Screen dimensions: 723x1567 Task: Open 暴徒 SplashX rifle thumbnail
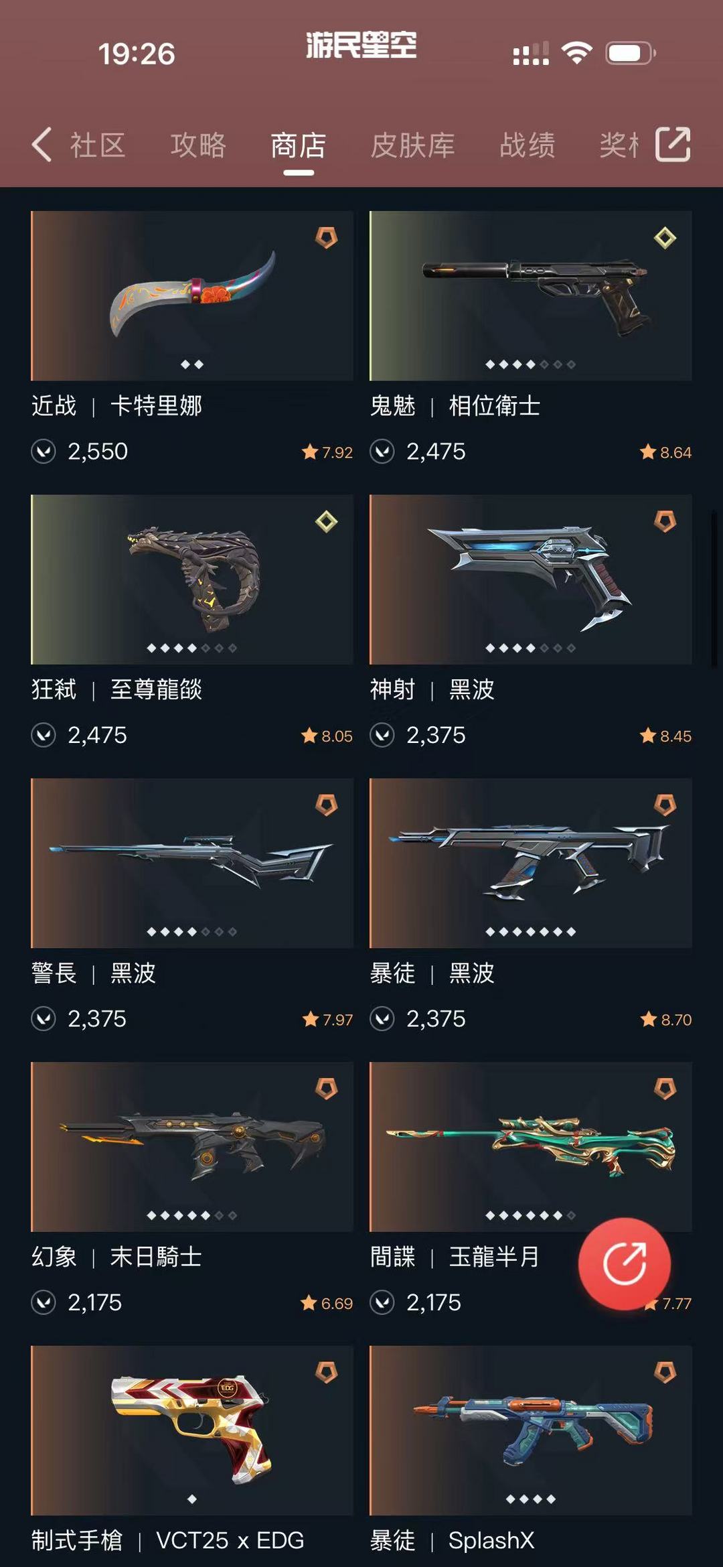[x=530, y=1430]
